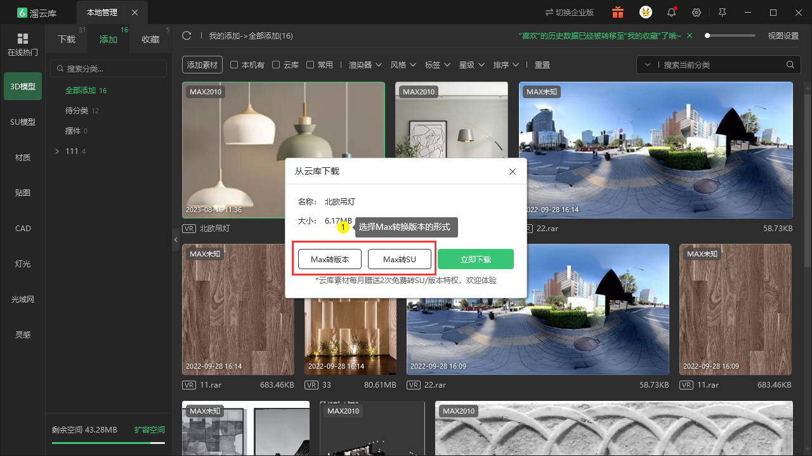This screenshot has width=812, height=456.
Task: Switch to the 下载 tab
Action: 67,39
